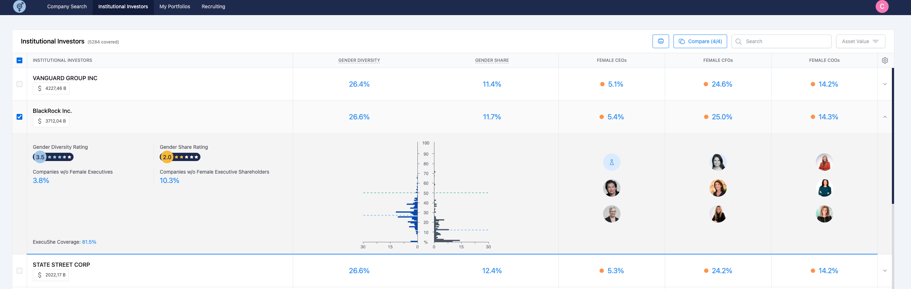
Task: Select Institutional Investors nav tab
Action: 123,6
